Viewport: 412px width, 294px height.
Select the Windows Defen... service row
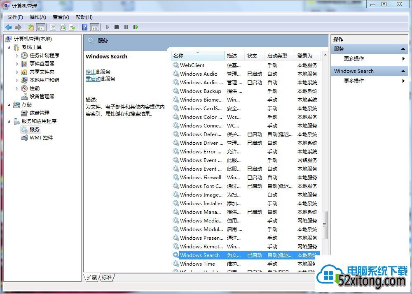246,134
